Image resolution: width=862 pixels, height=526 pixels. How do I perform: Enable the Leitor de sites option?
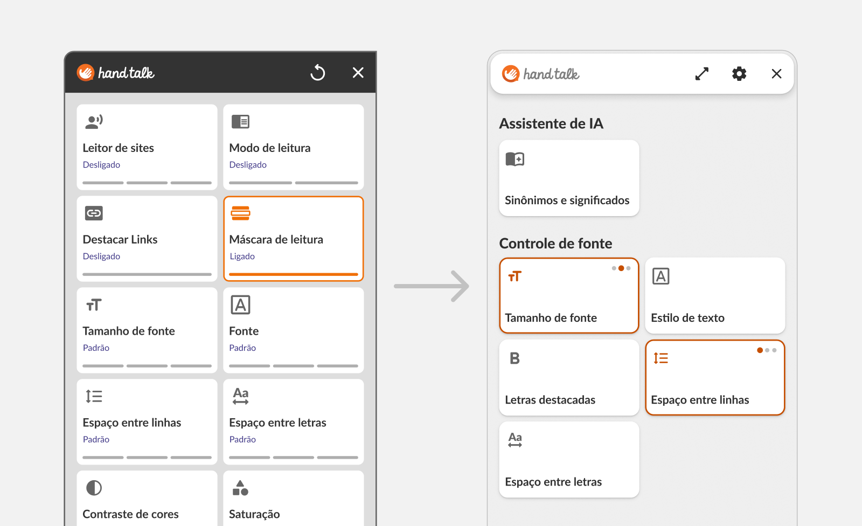coord(147,147)
